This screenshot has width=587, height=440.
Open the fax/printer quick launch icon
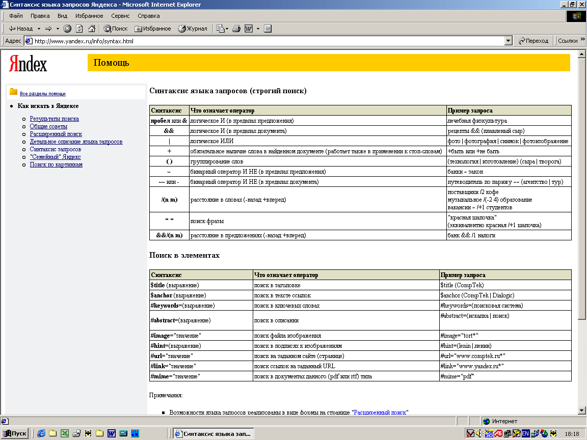[76, 433]
